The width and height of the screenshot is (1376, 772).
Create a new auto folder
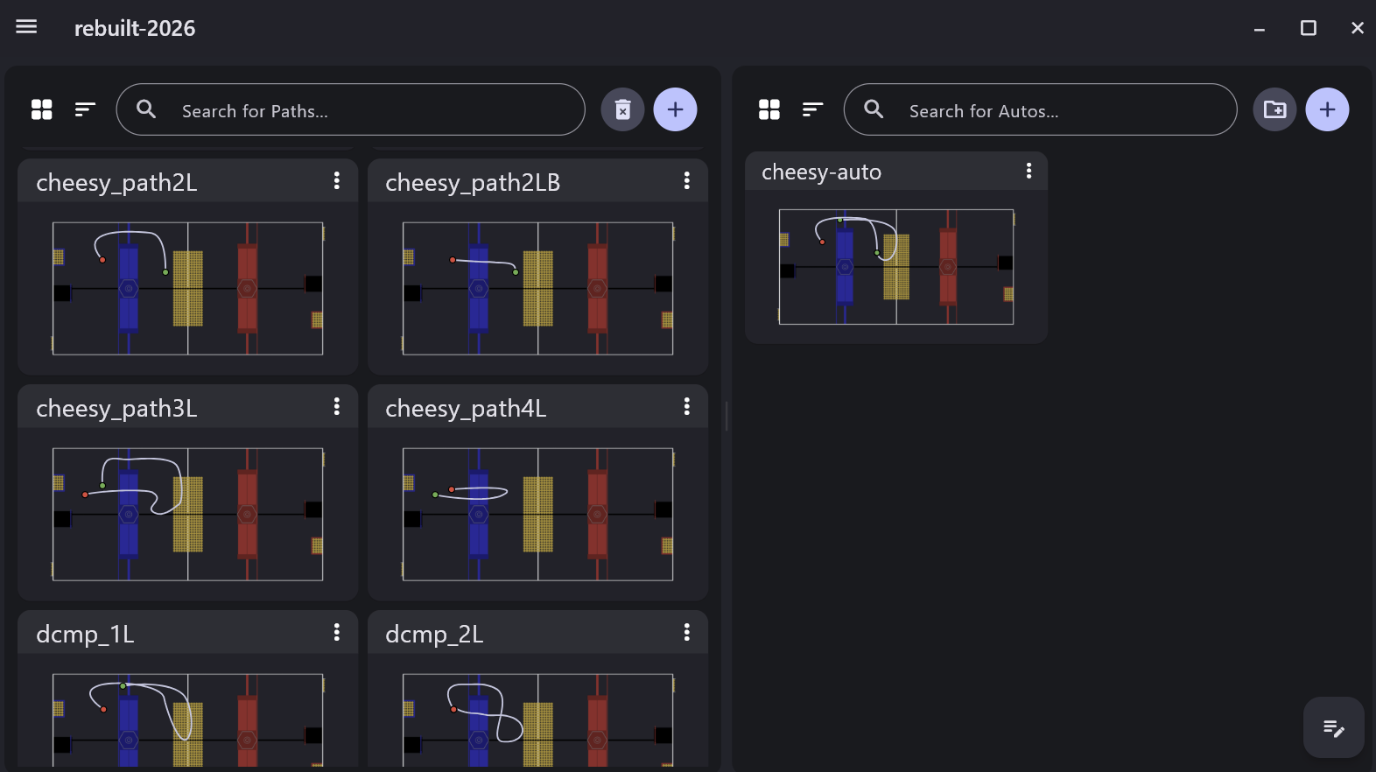tap(1275, 109)
